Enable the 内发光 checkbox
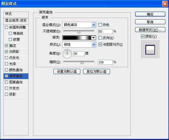 [6, 58]
